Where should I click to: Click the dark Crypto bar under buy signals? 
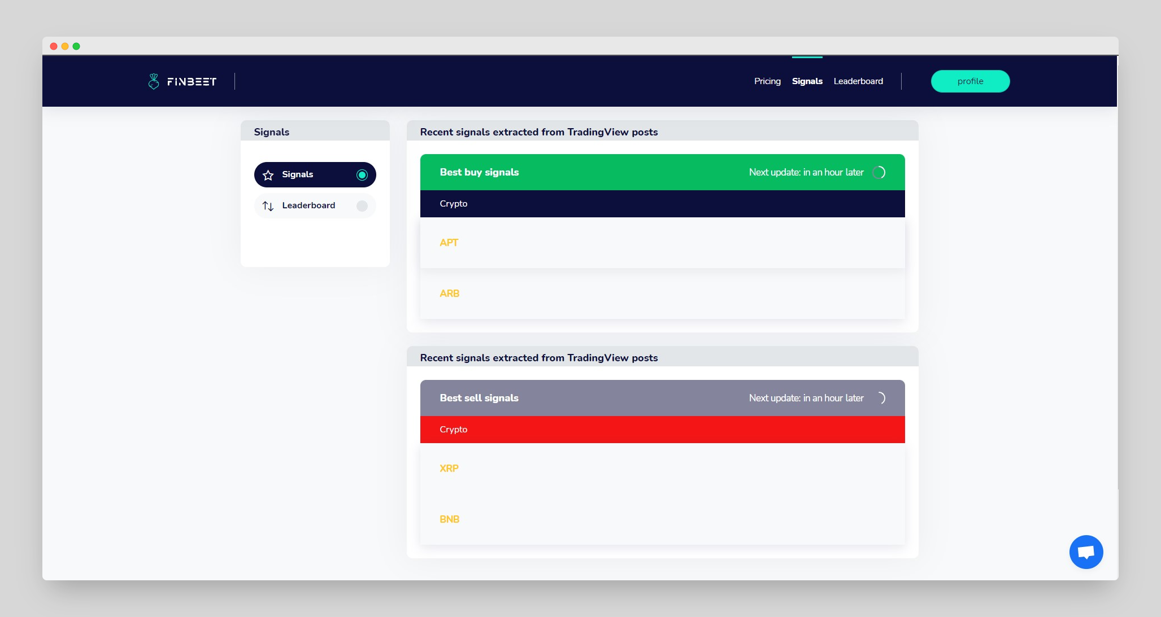click(662, 204)
